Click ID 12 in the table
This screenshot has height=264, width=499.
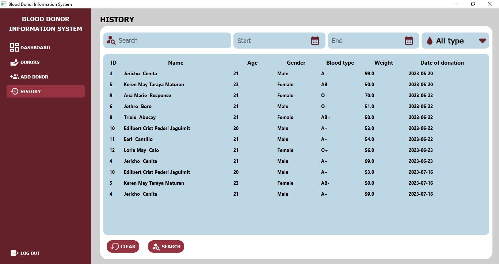click(x=112, y=150)
